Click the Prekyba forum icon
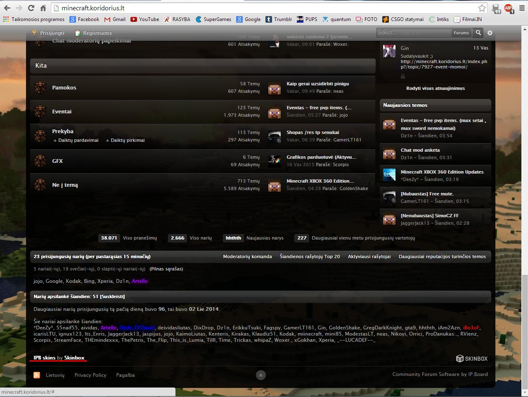The height and width of the screenshot is (397, 528). pyautogui.click(x=40, y=136)
